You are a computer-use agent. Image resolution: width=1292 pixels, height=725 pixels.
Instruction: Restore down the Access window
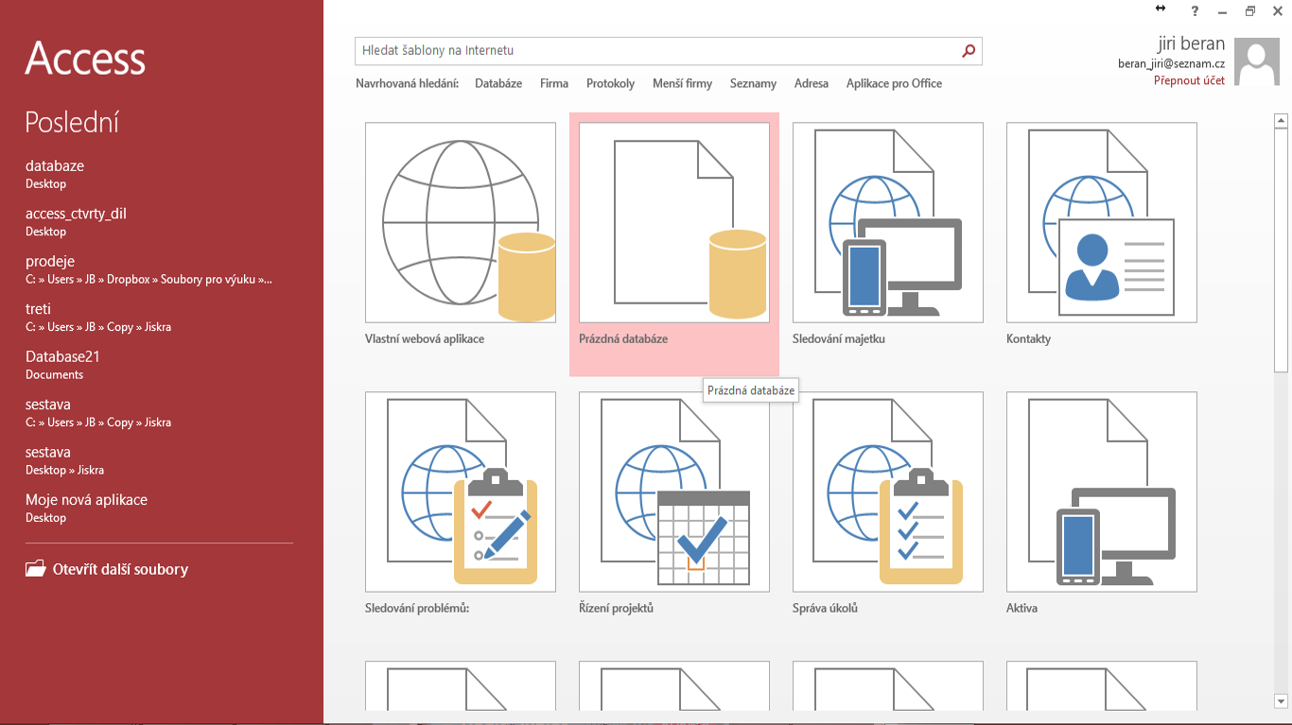1250,11
